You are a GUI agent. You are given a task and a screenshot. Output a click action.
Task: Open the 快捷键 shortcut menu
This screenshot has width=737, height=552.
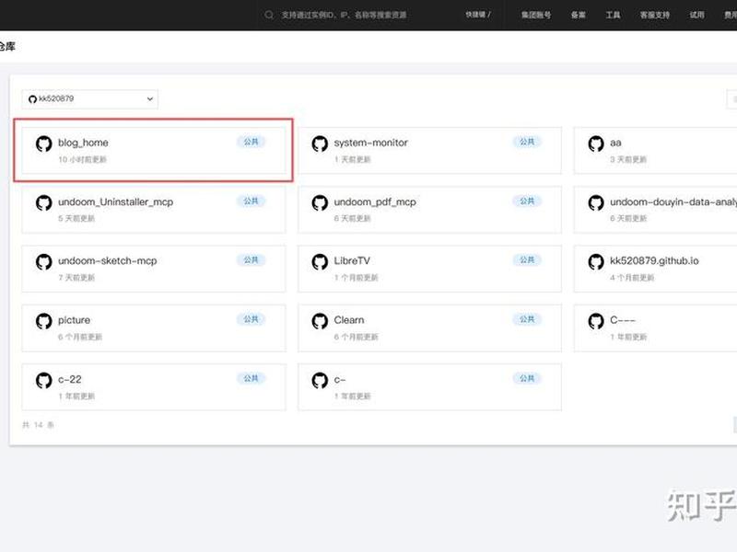(478, 15)
